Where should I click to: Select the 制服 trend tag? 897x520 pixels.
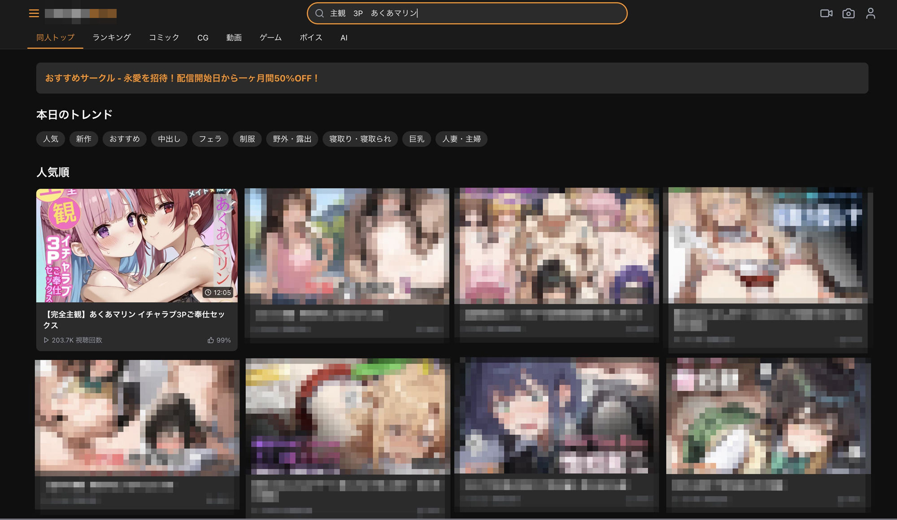coord(247,139)
